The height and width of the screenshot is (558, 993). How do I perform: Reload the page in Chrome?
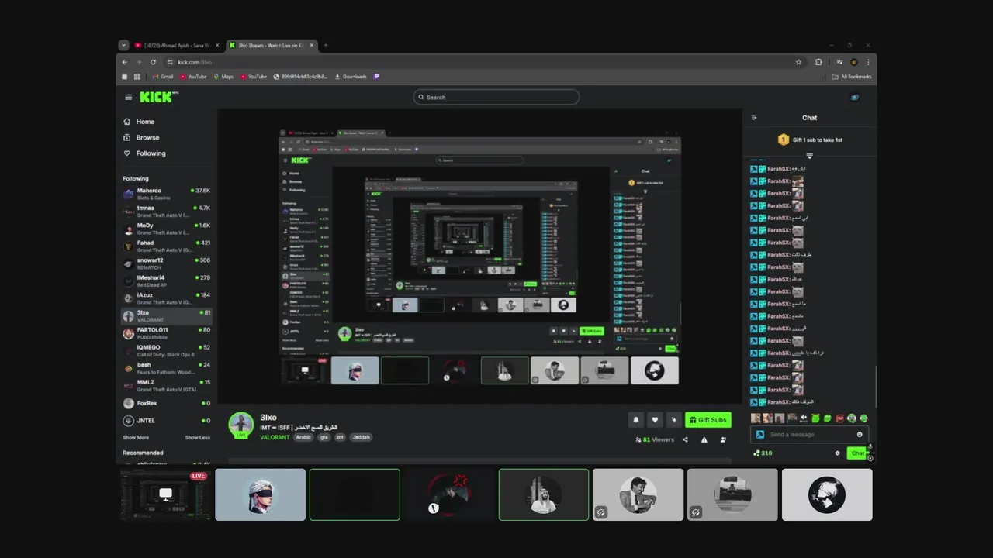(x=153, y=62)
